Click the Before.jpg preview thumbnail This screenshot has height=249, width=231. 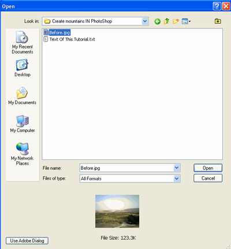pyautogui.click(x=117, y=211)
